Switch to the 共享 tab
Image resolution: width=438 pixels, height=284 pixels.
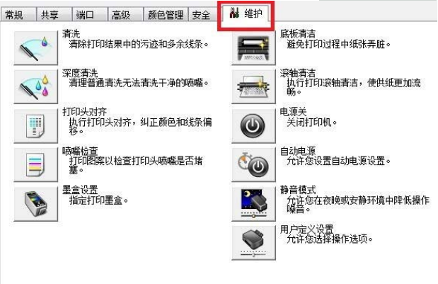54,15
